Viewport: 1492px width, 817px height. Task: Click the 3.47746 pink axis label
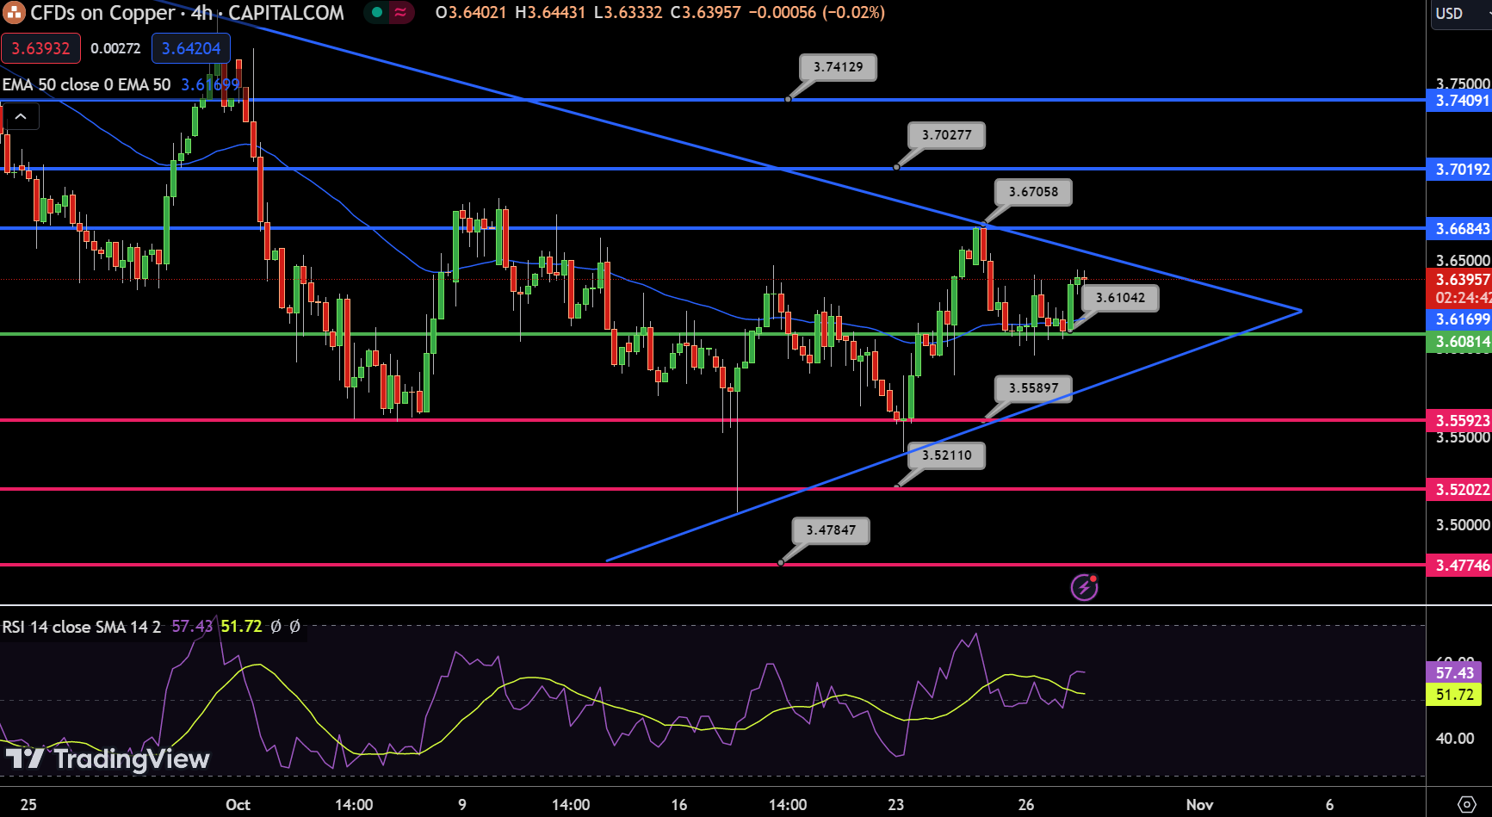[x=1459, y=566]
